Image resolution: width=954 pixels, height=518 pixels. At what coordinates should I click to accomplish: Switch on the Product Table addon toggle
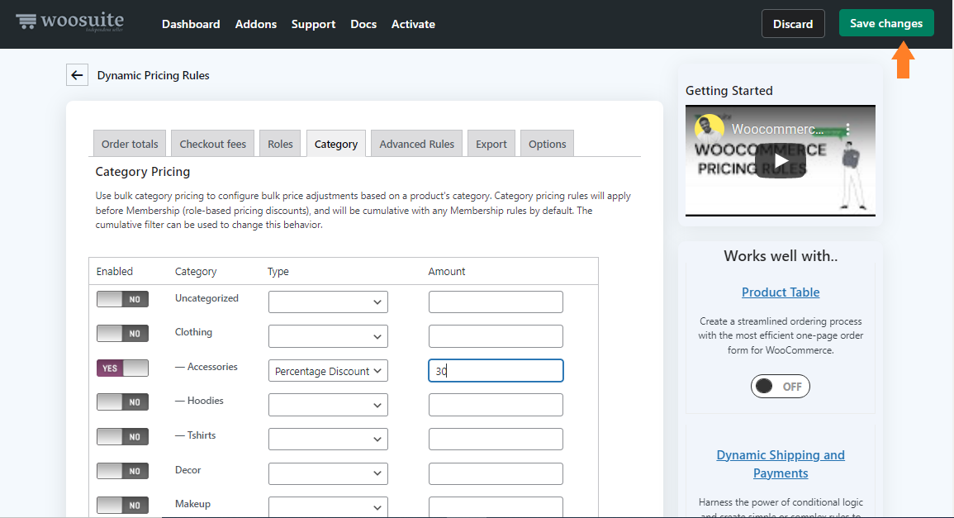pyautogui.click(x=780, y=387)
